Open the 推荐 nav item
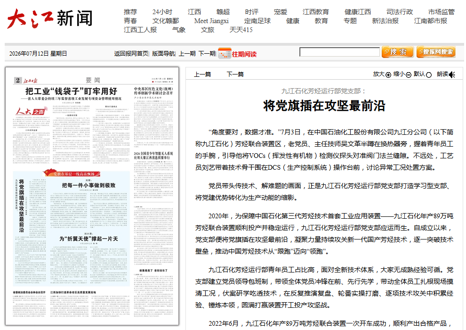The height and width of the screenshot is (330, 466). (130, 12)
